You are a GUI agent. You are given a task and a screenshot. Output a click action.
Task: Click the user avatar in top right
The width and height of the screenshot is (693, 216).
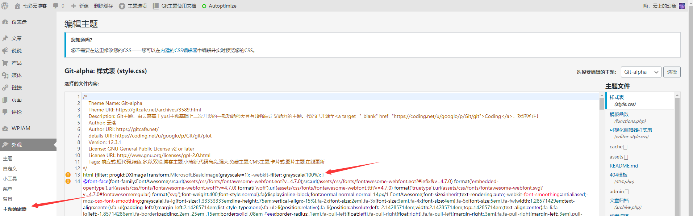(682, 6)
